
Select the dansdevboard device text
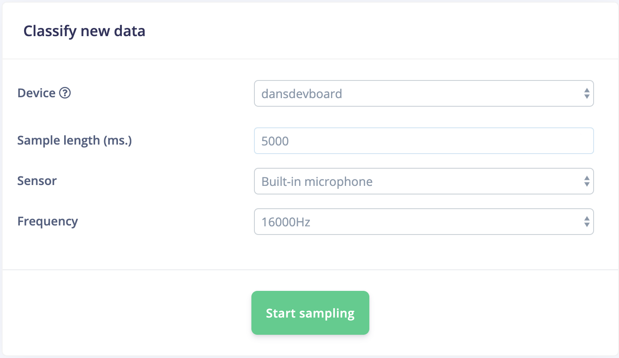point(302,94)
